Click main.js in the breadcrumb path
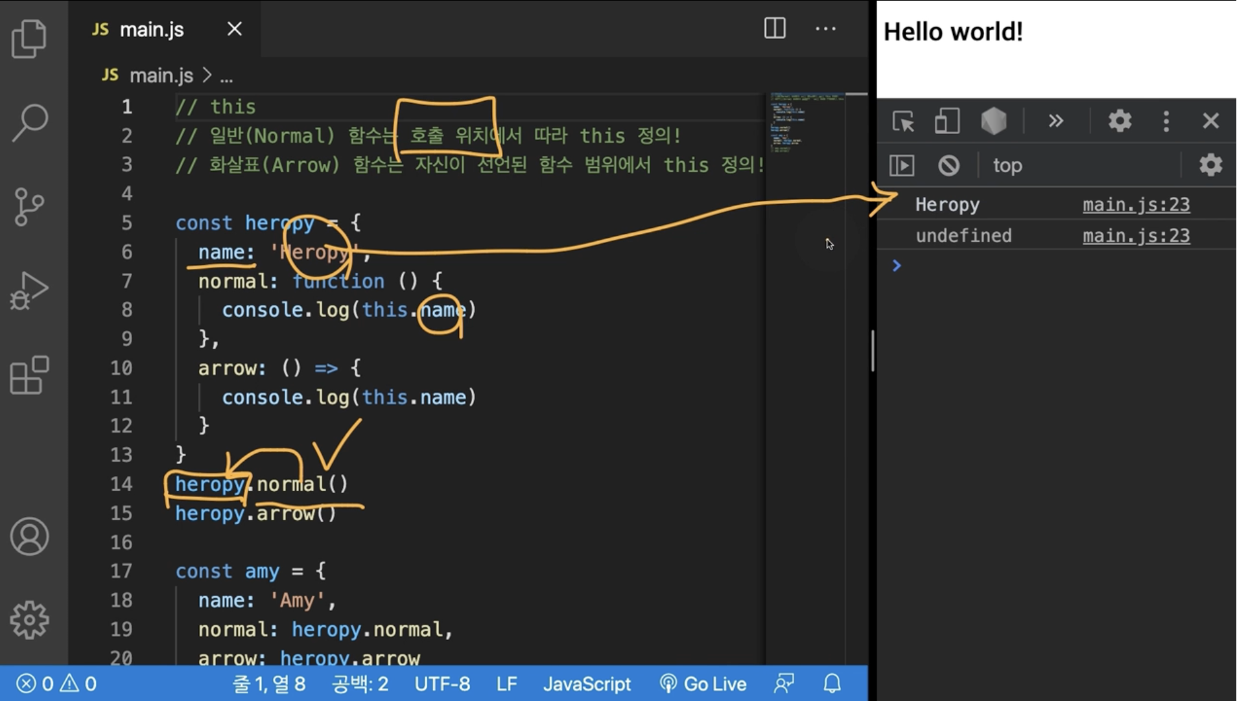The image size is (1237, 701). [161, 76]
